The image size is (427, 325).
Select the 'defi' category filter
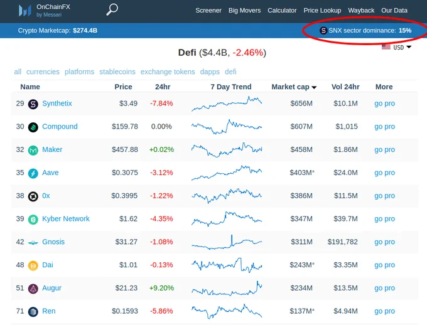pos(230,72)
